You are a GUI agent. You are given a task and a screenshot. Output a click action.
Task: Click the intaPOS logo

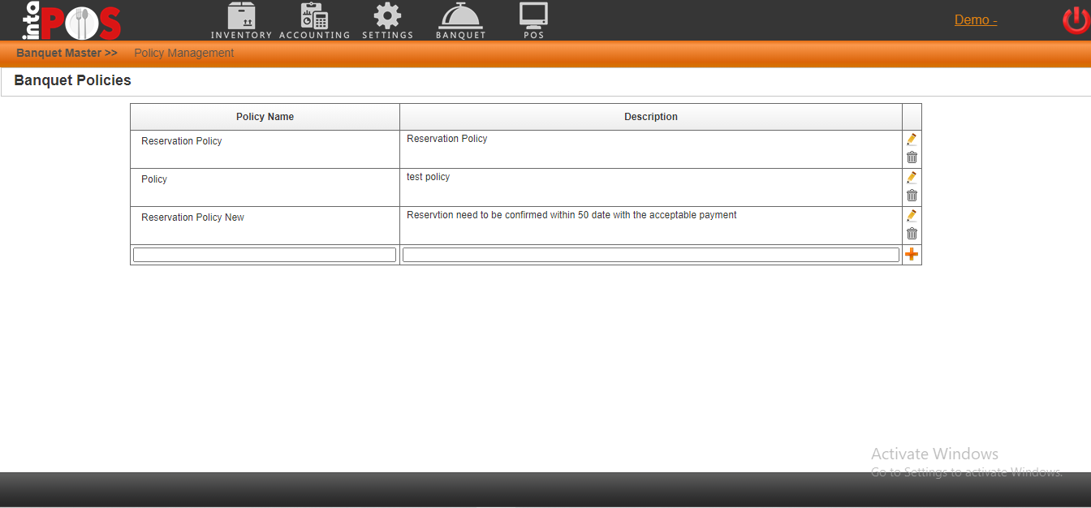click(x=71, y=22)
